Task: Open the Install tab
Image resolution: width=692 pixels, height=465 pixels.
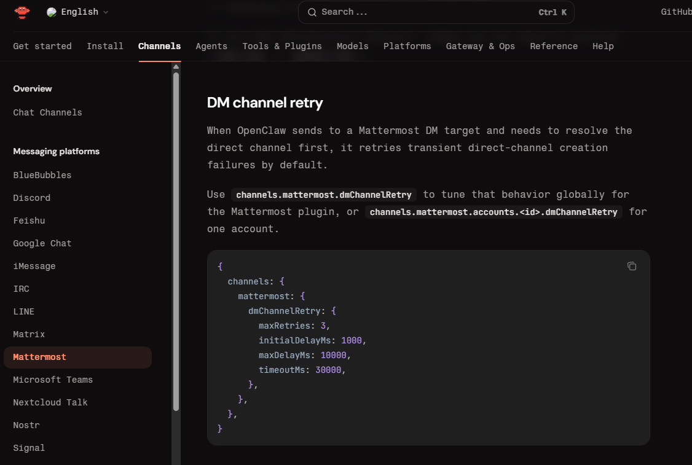Action: [105, 46]
